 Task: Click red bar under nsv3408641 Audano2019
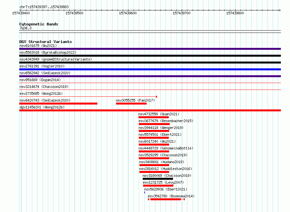coord(154,165)
